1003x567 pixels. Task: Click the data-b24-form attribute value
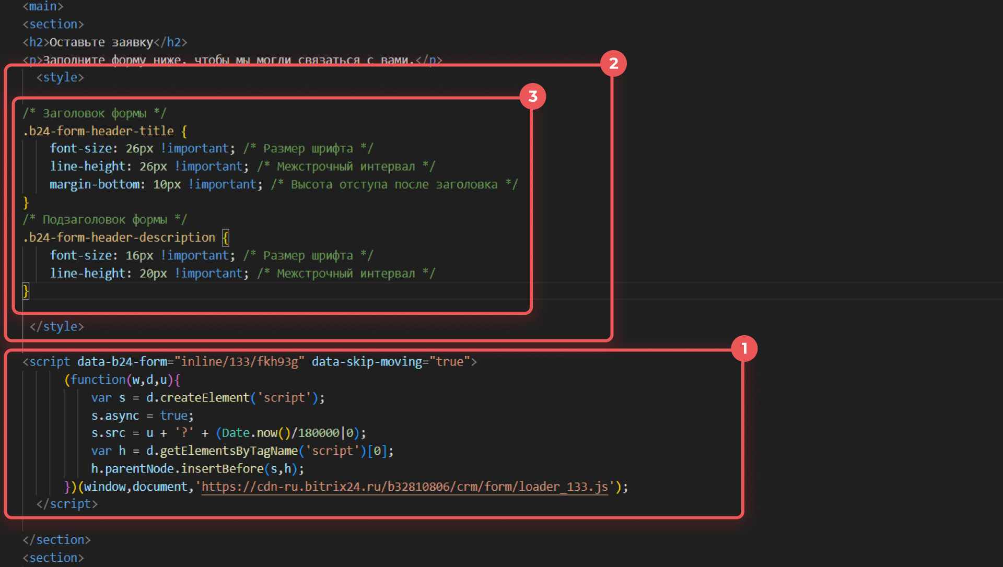tap(239, 361)
